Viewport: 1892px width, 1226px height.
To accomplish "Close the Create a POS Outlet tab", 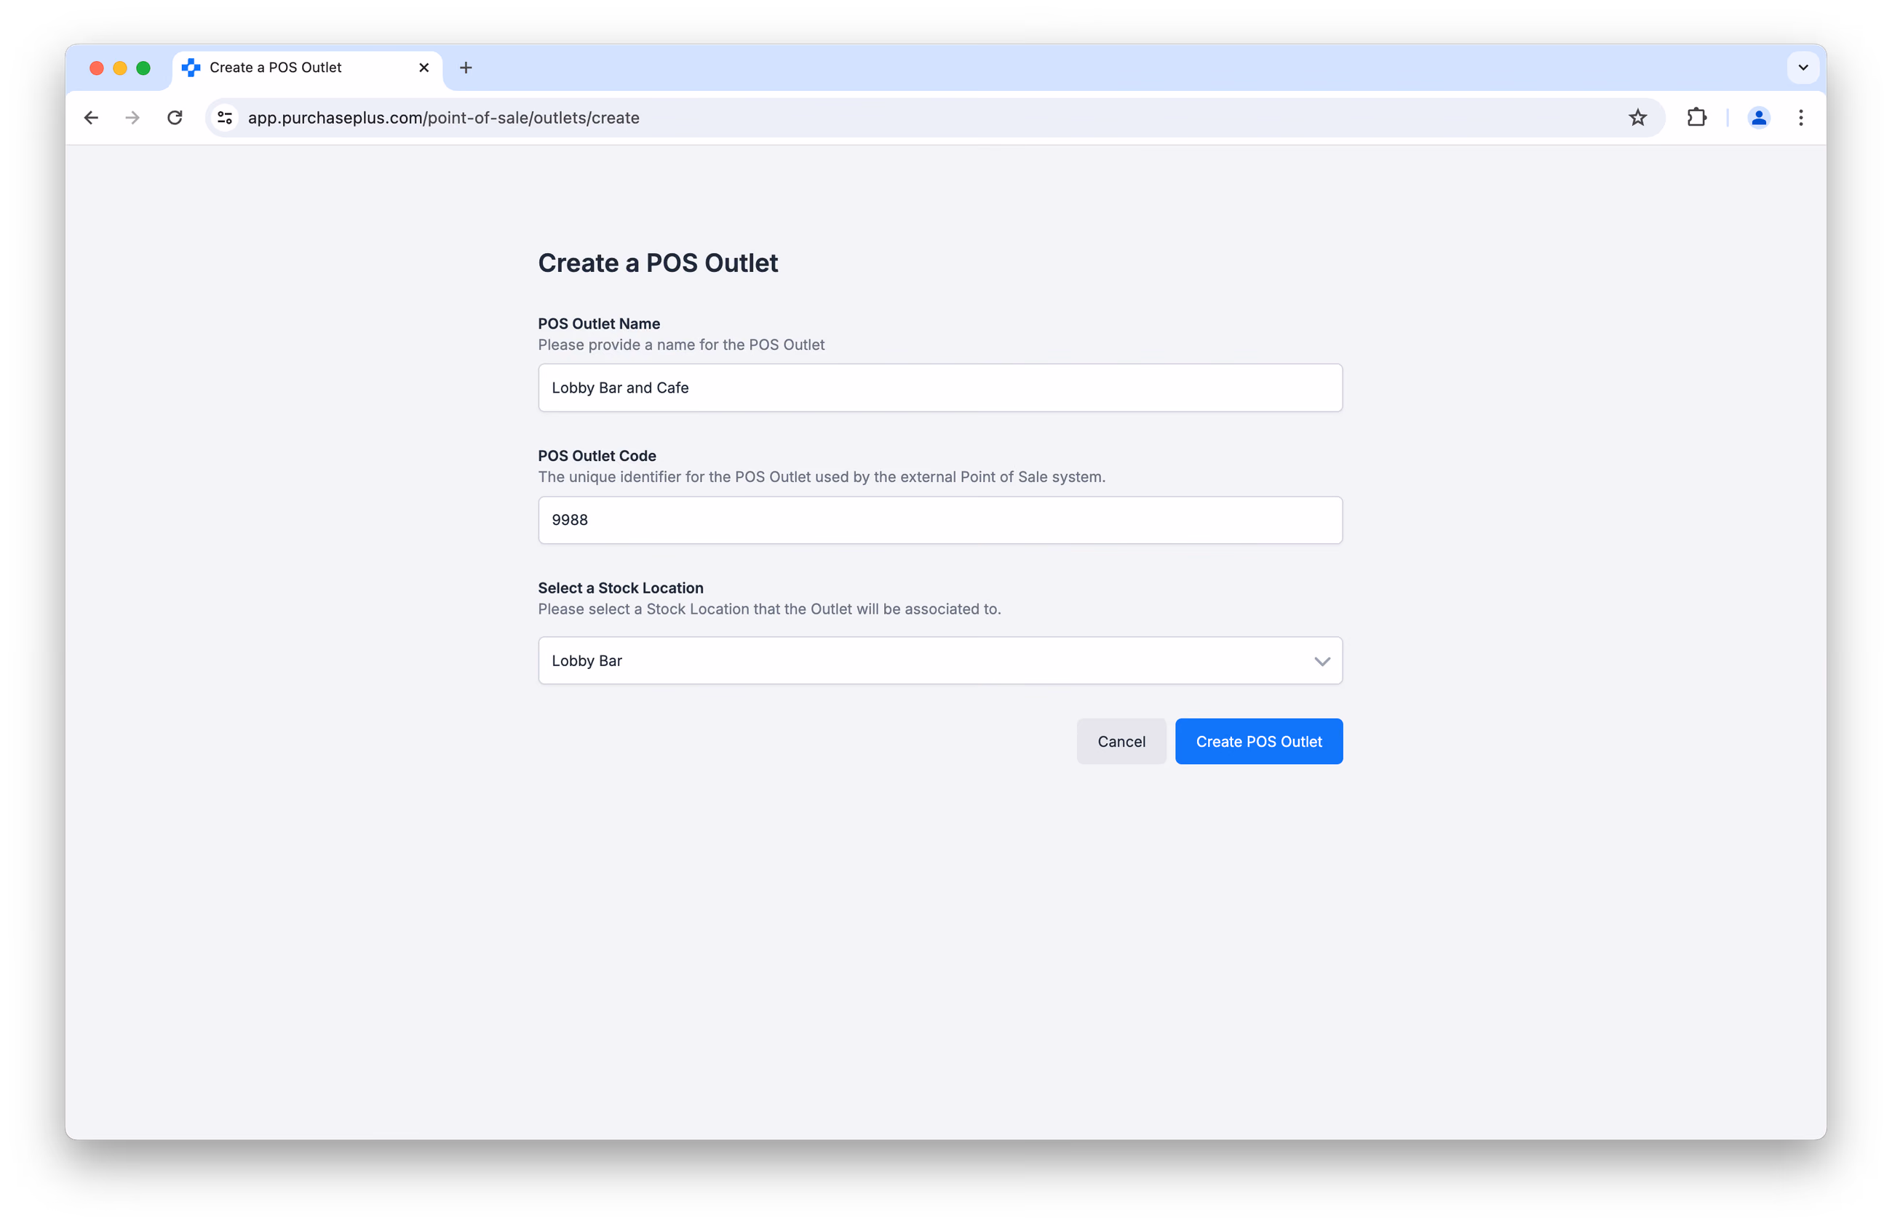I will [x=424, y=68].
